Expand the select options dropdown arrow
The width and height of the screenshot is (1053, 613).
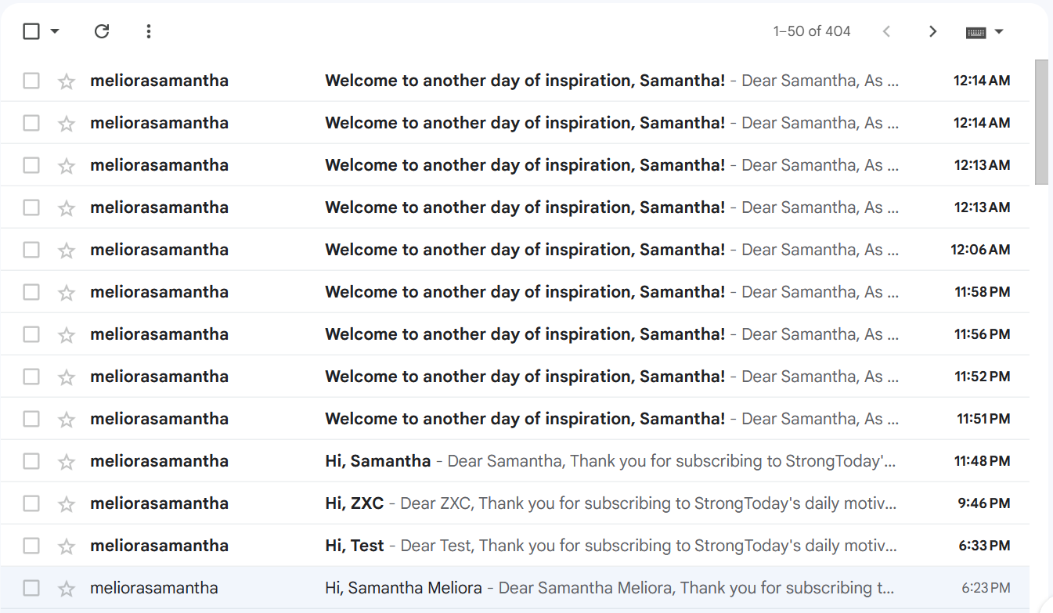(x=55, y=31)
